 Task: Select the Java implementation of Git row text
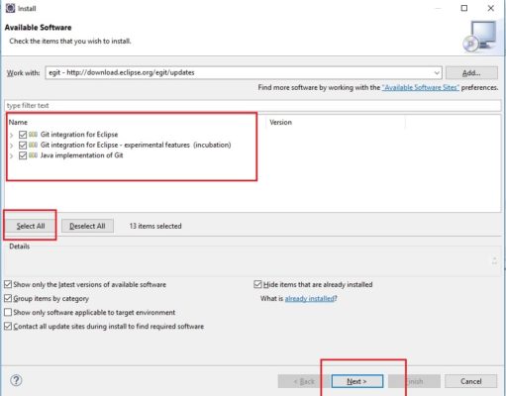click(81, 155)
